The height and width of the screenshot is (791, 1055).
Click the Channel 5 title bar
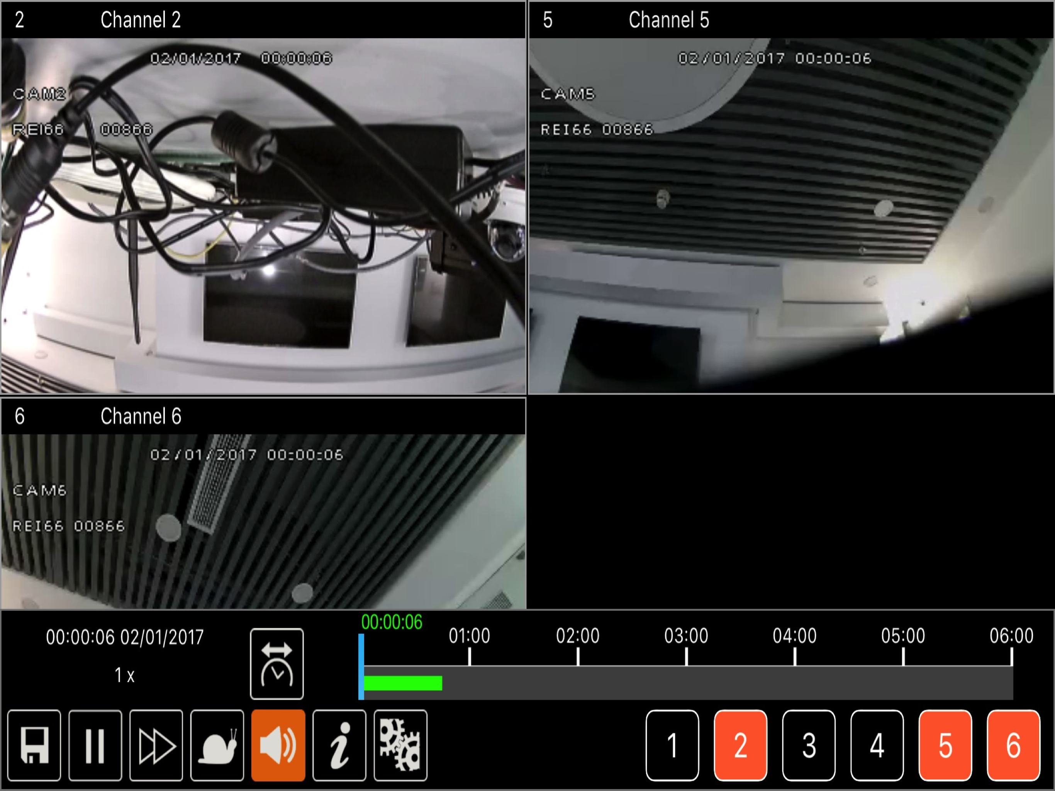click(791, 20)
